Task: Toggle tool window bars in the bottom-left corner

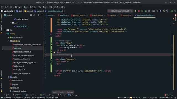Action: [2, 98]
